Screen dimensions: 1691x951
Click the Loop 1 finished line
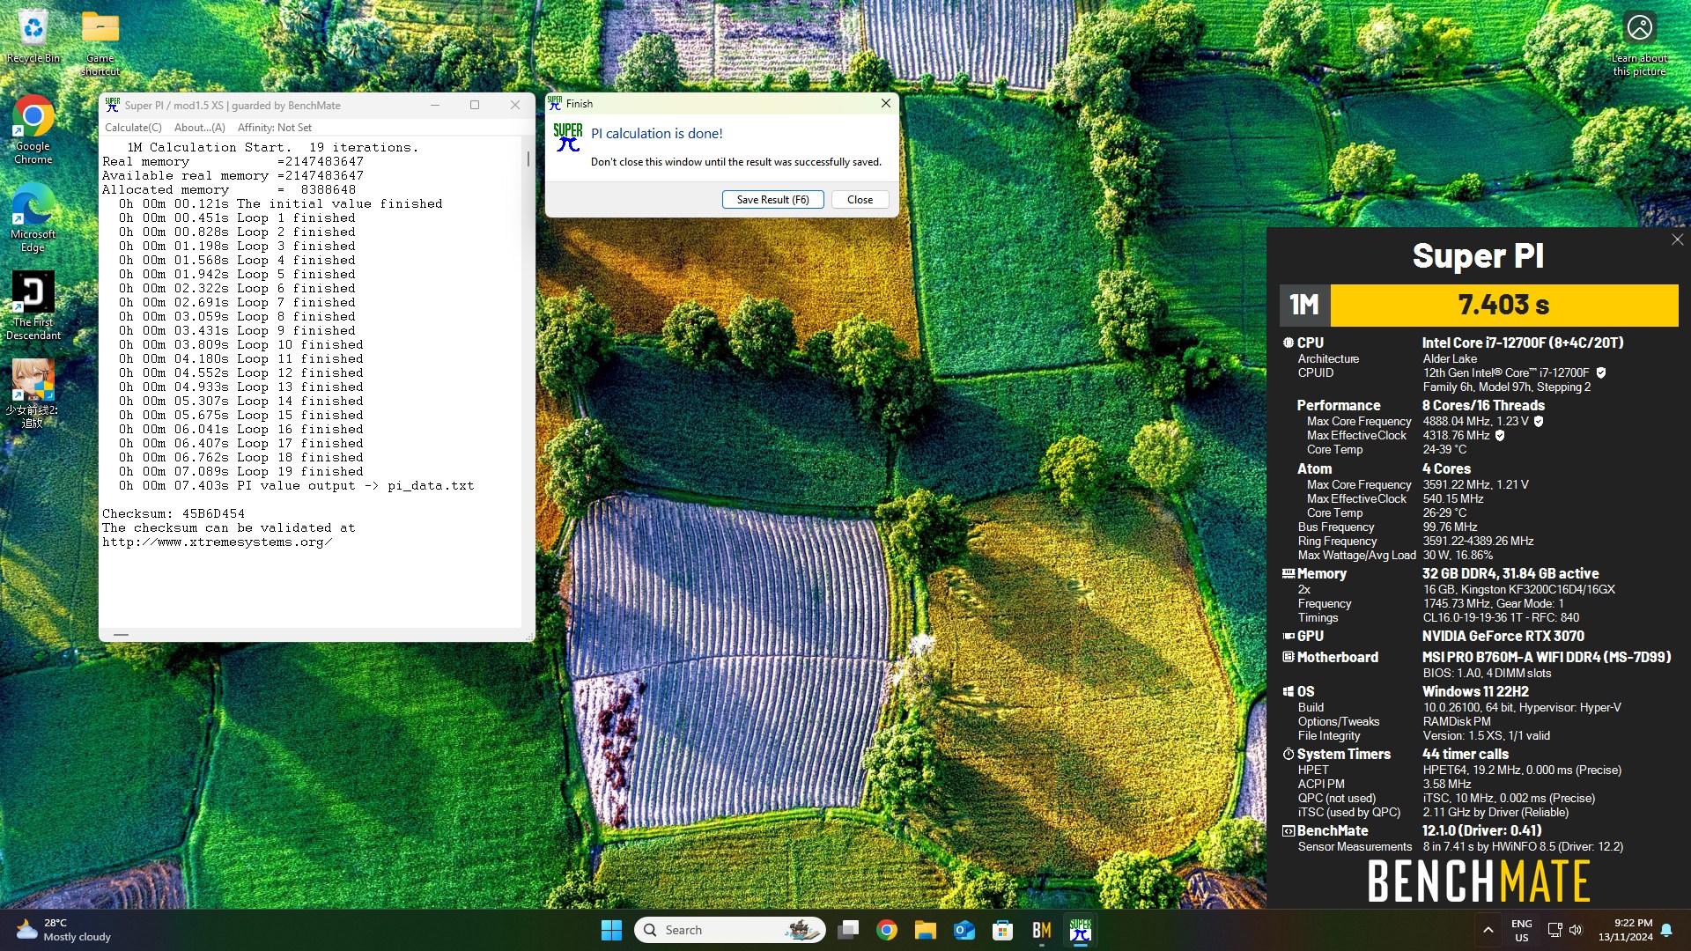click(x=237, y=217)
